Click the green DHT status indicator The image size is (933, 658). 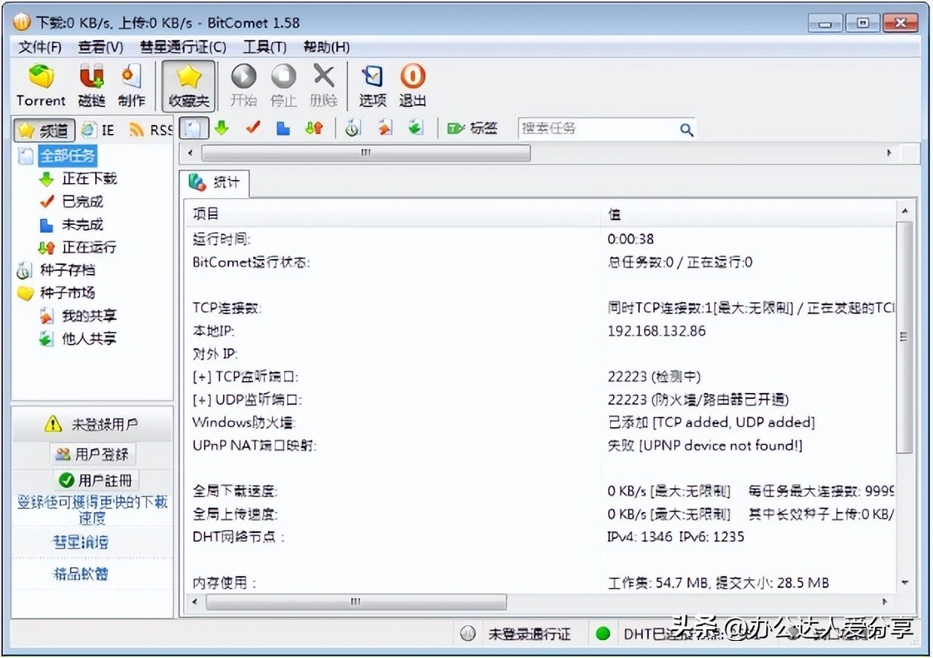pyautogui.click(x=603, y=634)
